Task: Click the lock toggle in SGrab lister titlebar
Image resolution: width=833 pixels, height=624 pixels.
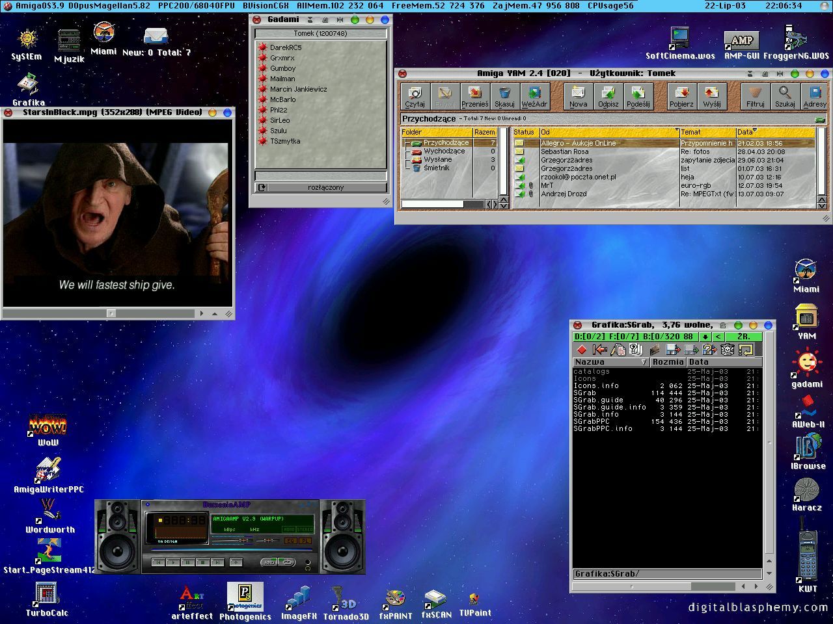Action: coord(722,326)
